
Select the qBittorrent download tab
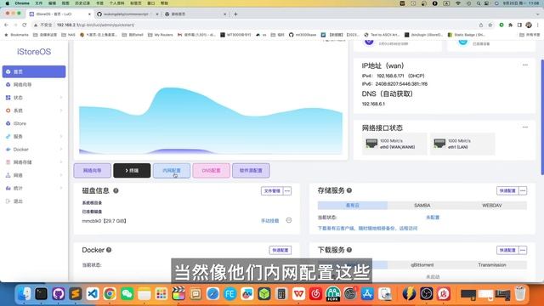coord(422,264)
